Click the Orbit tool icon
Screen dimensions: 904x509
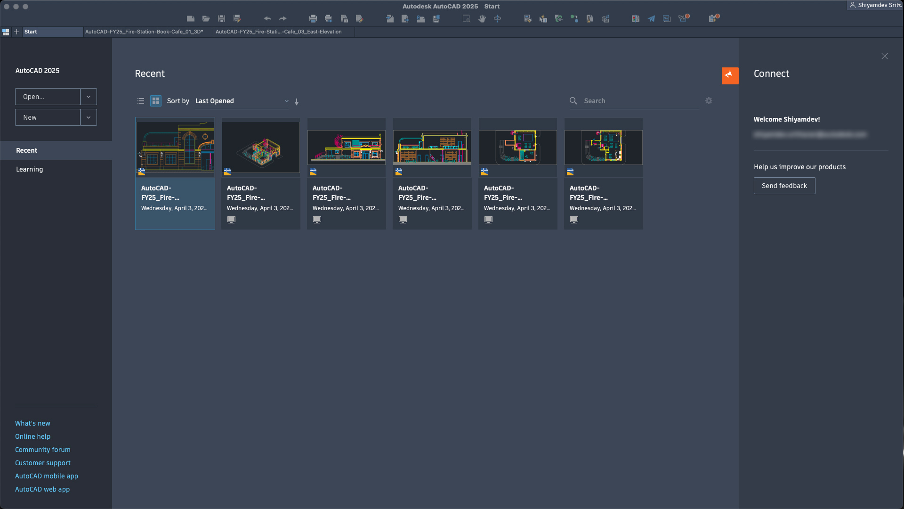pyautogui.click(x=498, y=19)
